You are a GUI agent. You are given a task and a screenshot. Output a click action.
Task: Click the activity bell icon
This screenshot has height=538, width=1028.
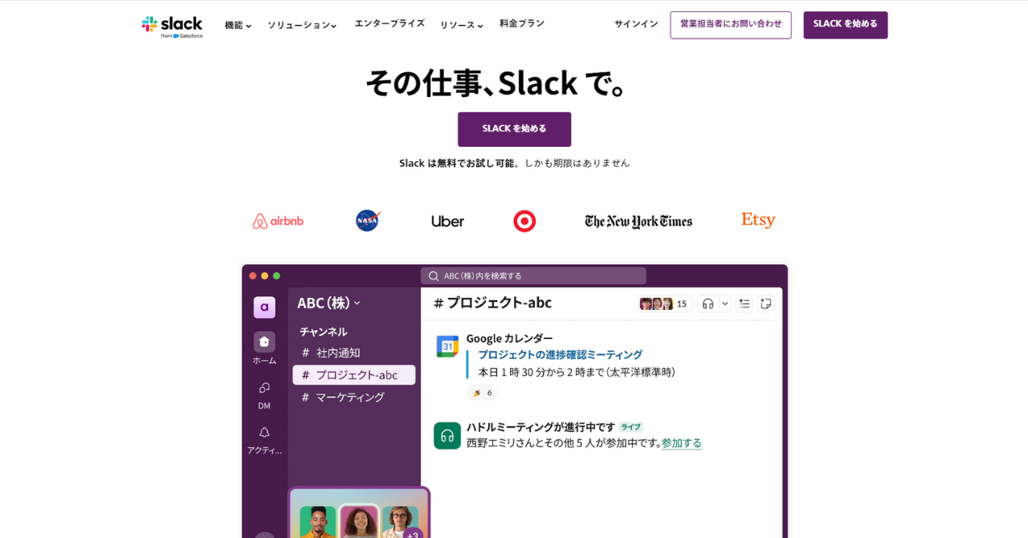pyautogui.click(x=264, y=433)
